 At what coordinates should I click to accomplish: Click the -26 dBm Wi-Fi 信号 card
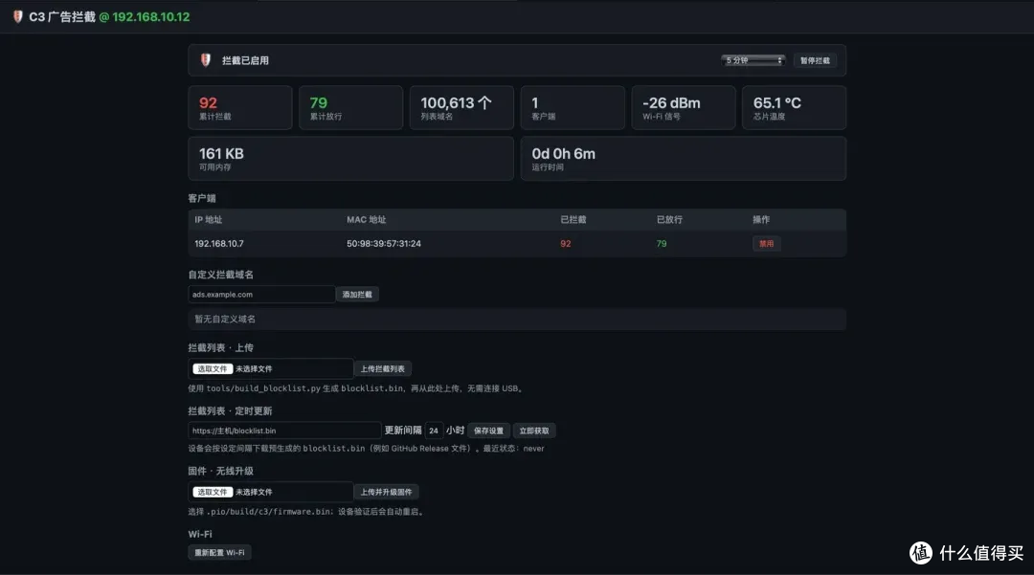[x=684, y=107]
